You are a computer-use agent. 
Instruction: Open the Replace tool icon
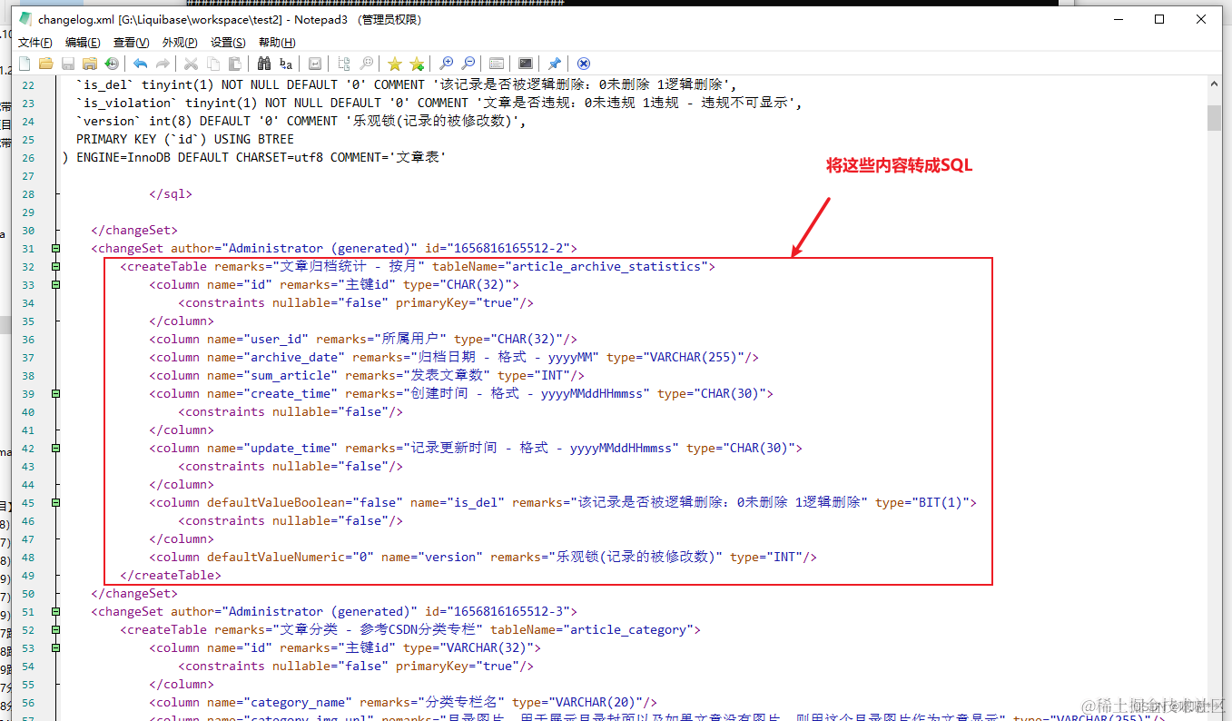coord(286,64)
